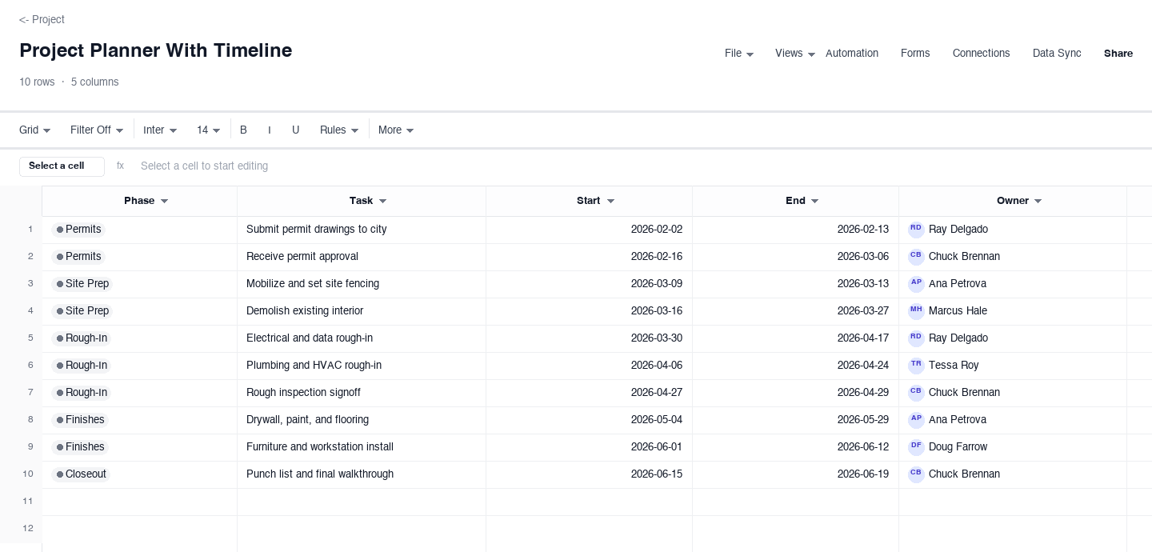Screen dimensions: 1152x552
Task: Select 'Electrical and data rough-in' cell
Action: (x=362, y=338)
